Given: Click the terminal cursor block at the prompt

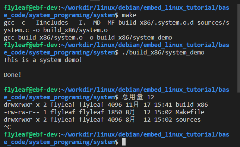Looking at the screenshot, I should (x=124, y=142).
